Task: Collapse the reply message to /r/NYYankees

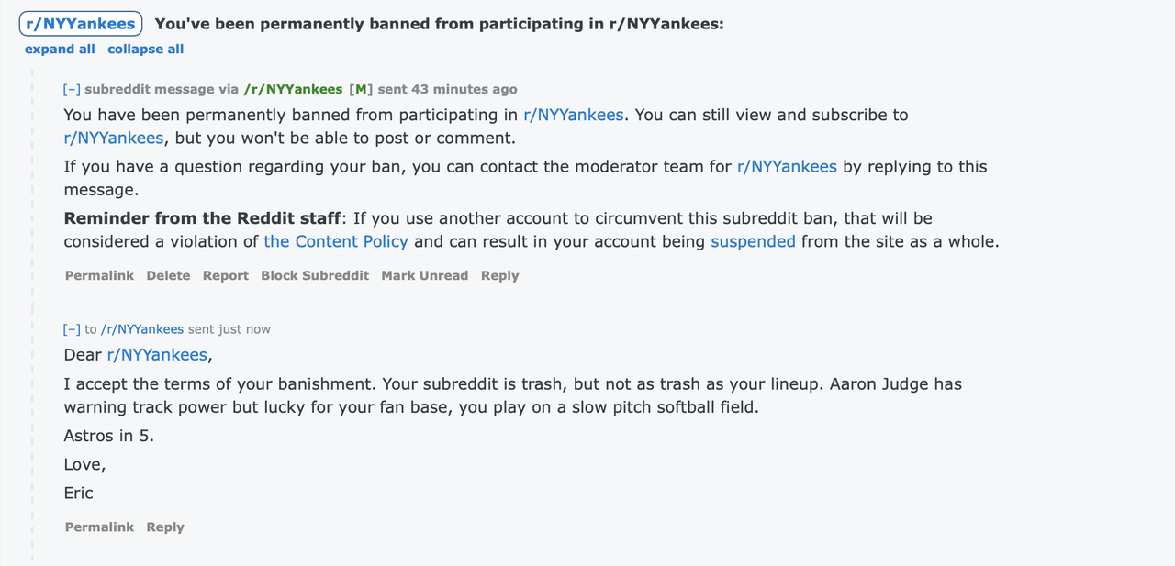Action: coord(72,328)
